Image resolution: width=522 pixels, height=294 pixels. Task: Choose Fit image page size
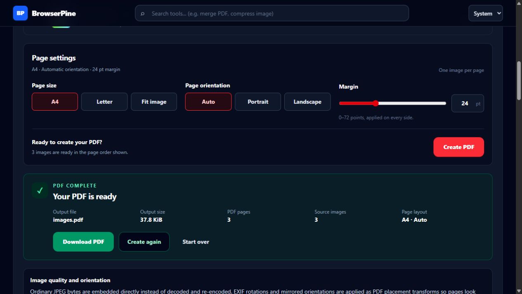pos(154,102)
